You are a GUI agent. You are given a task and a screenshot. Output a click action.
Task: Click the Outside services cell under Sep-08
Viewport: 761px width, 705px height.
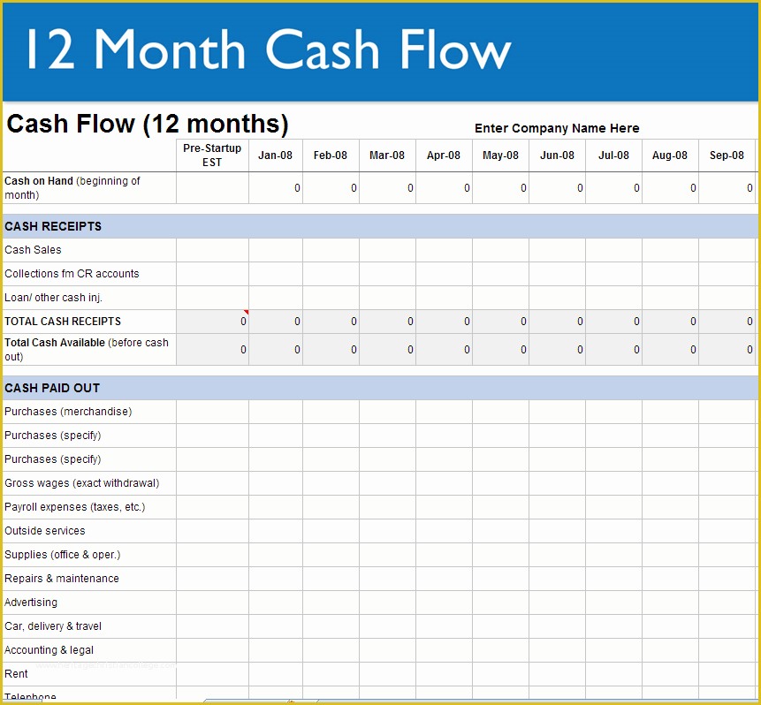[x=727, y=531]
